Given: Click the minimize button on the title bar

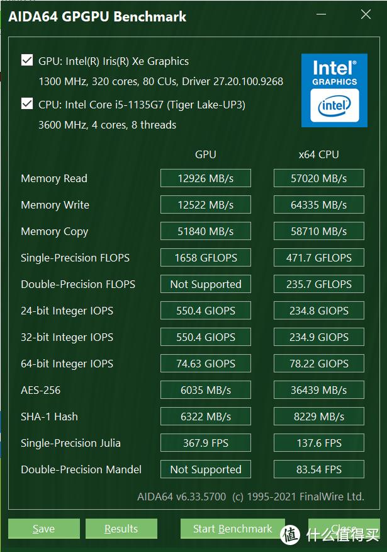Looking at the screenshot, I should pyautogui.click(x=321, y=14).
